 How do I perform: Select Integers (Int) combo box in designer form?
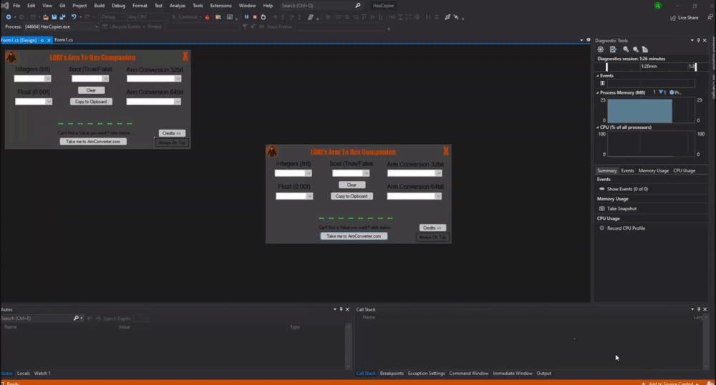[32, 79]
